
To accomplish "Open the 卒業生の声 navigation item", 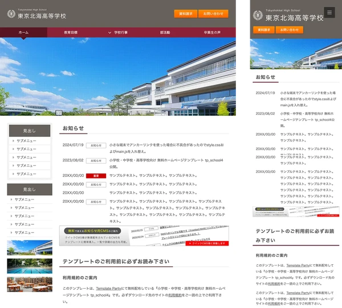I will (212, 32).
